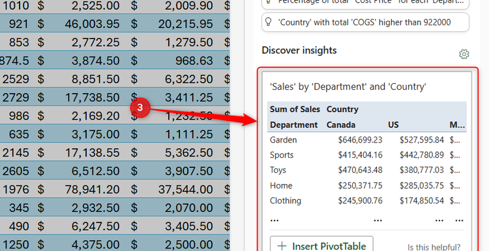
Task: Click the Toys row label
Action: click(278, 170)
